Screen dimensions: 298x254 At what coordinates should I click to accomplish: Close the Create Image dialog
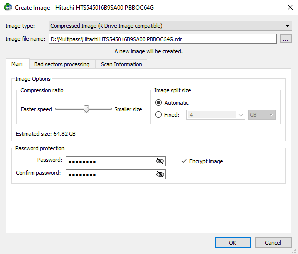point(290,7)
